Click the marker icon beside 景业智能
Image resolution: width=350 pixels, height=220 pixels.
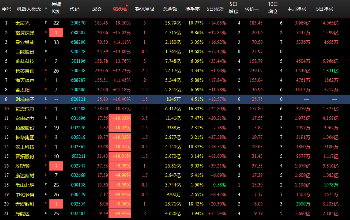tap(46, 42)
